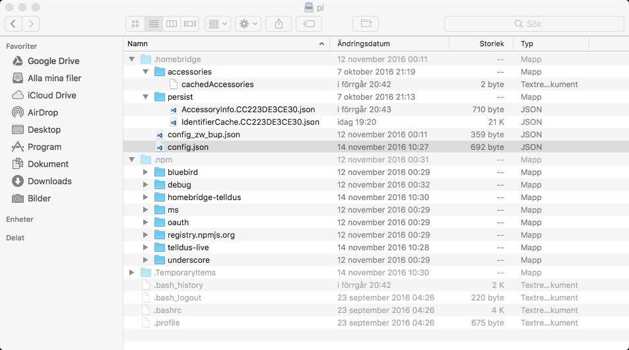Click the config.json file icon
629x350 pixels.
pyautogui.click(x=160, y=147)
